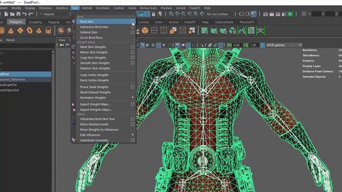
Task: Switch to the Rigging shelf tab
Action: click(x=53, y=22)
